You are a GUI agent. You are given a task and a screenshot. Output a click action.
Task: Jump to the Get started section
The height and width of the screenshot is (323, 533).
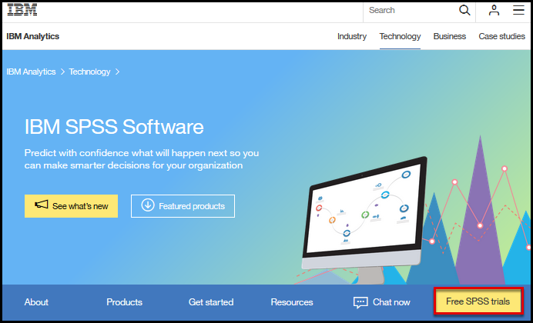pyautogui.click(x=211, y=302)
